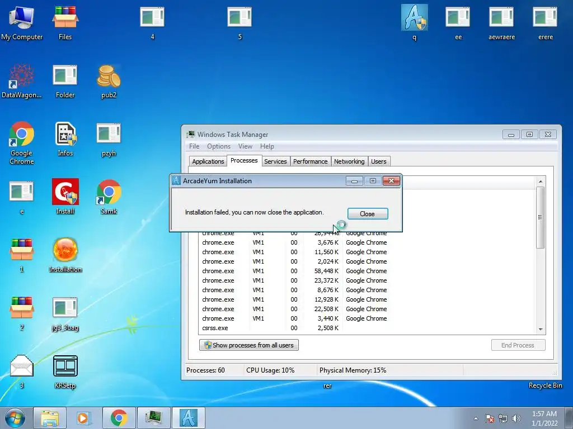This screenshot has width=573, height=429.
Task: Select chrome.exe row using 11,560 K
Action: click(367, 252)
